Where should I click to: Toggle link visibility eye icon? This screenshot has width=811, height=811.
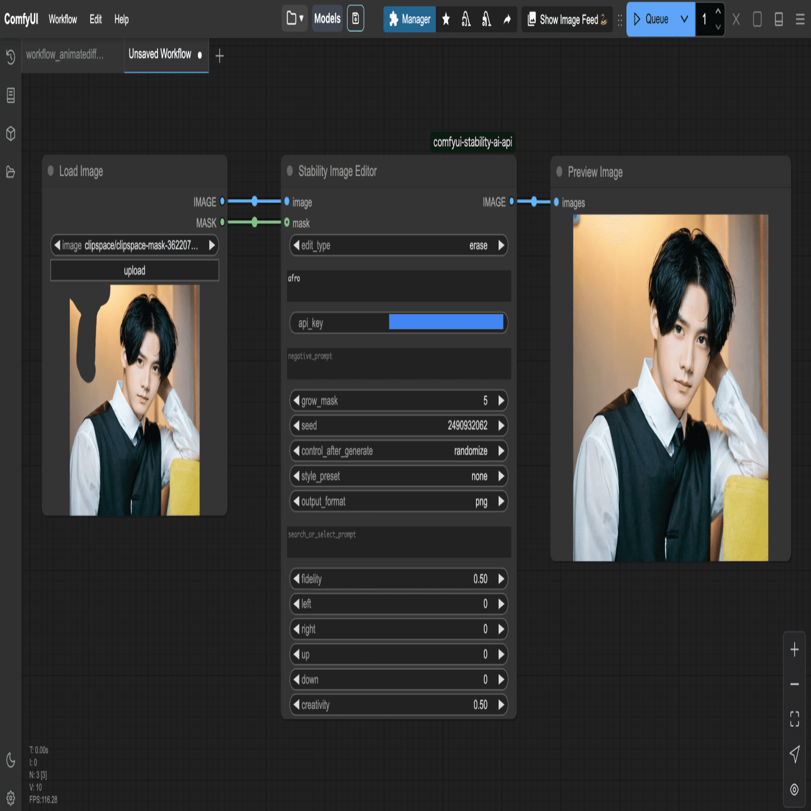[x=794, y=790]
